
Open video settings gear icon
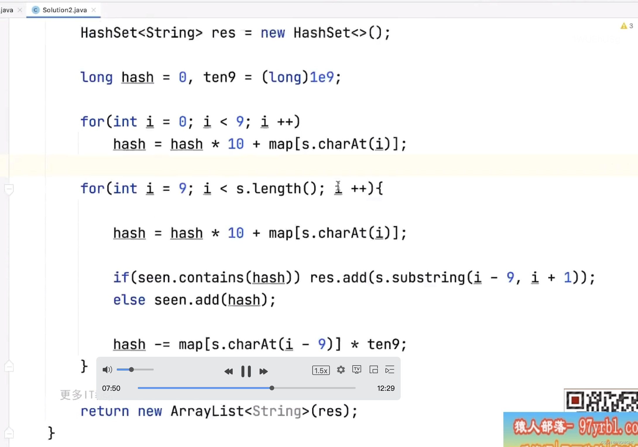(x=341, y=370)
